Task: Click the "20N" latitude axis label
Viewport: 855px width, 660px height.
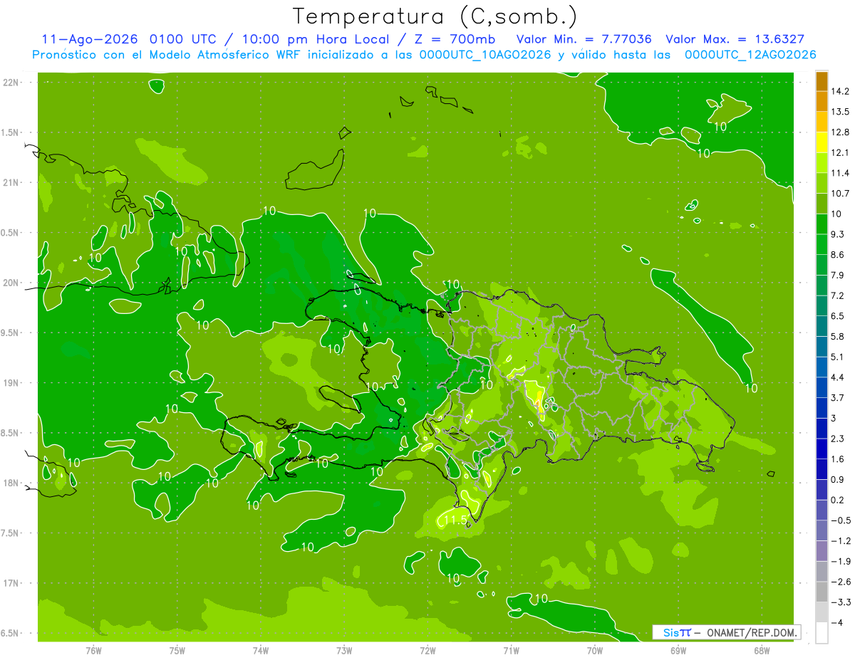Action: coord(10,283)
